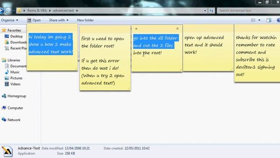
Task: Expand arrow after advanced text breadcrumb
Action: [x=77, y=11]
